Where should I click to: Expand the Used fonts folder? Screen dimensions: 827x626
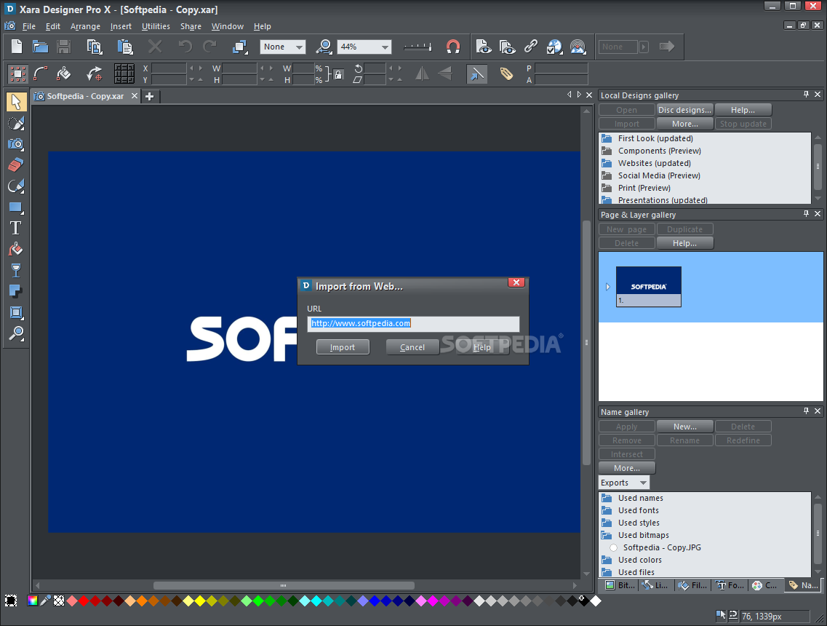coord(607,510)
